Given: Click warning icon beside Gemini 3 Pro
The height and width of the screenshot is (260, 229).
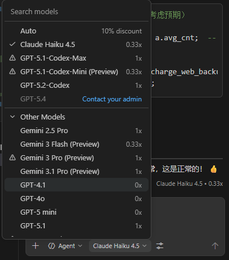Looking at the screenshot, I should point(12,157).
